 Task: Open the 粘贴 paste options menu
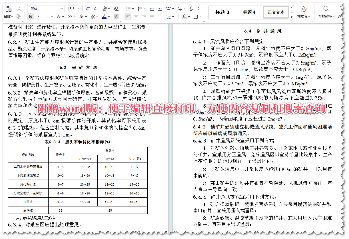[7, 16]
